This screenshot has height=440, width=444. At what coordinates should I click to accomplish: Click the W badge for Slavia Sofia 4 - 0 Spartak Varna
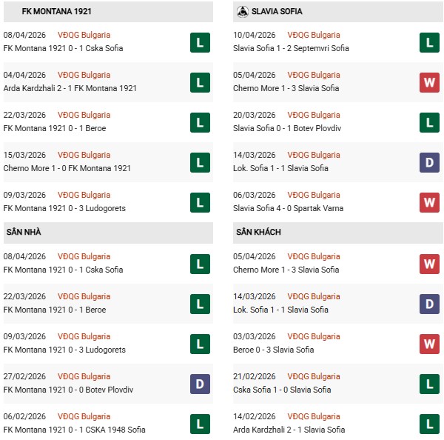click(x=429, y=202)
